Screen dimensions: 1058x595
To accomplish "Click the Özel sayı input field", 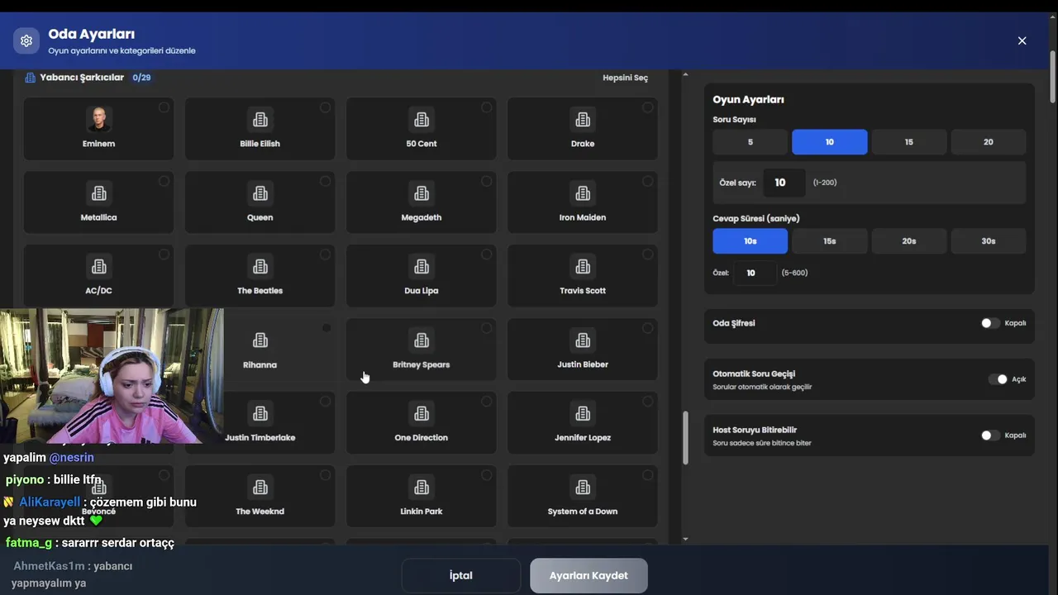I will tap(784, 183).
